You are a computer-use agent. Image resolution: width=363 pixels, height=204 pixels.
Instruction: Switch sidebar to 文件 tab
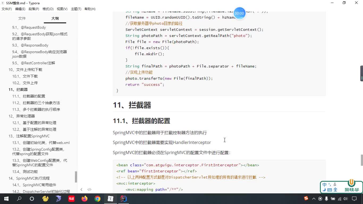[22, 18]
